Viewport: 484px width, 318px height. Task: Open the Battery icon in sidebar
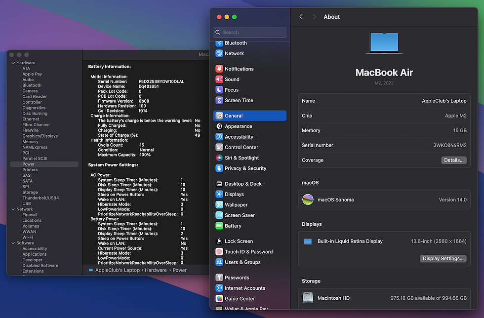pos(219,226)
